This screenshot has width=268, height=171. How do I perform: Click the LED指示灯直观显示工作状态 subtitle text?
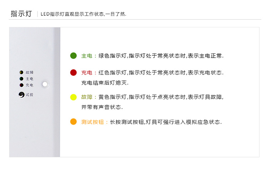tap(83, 14)
